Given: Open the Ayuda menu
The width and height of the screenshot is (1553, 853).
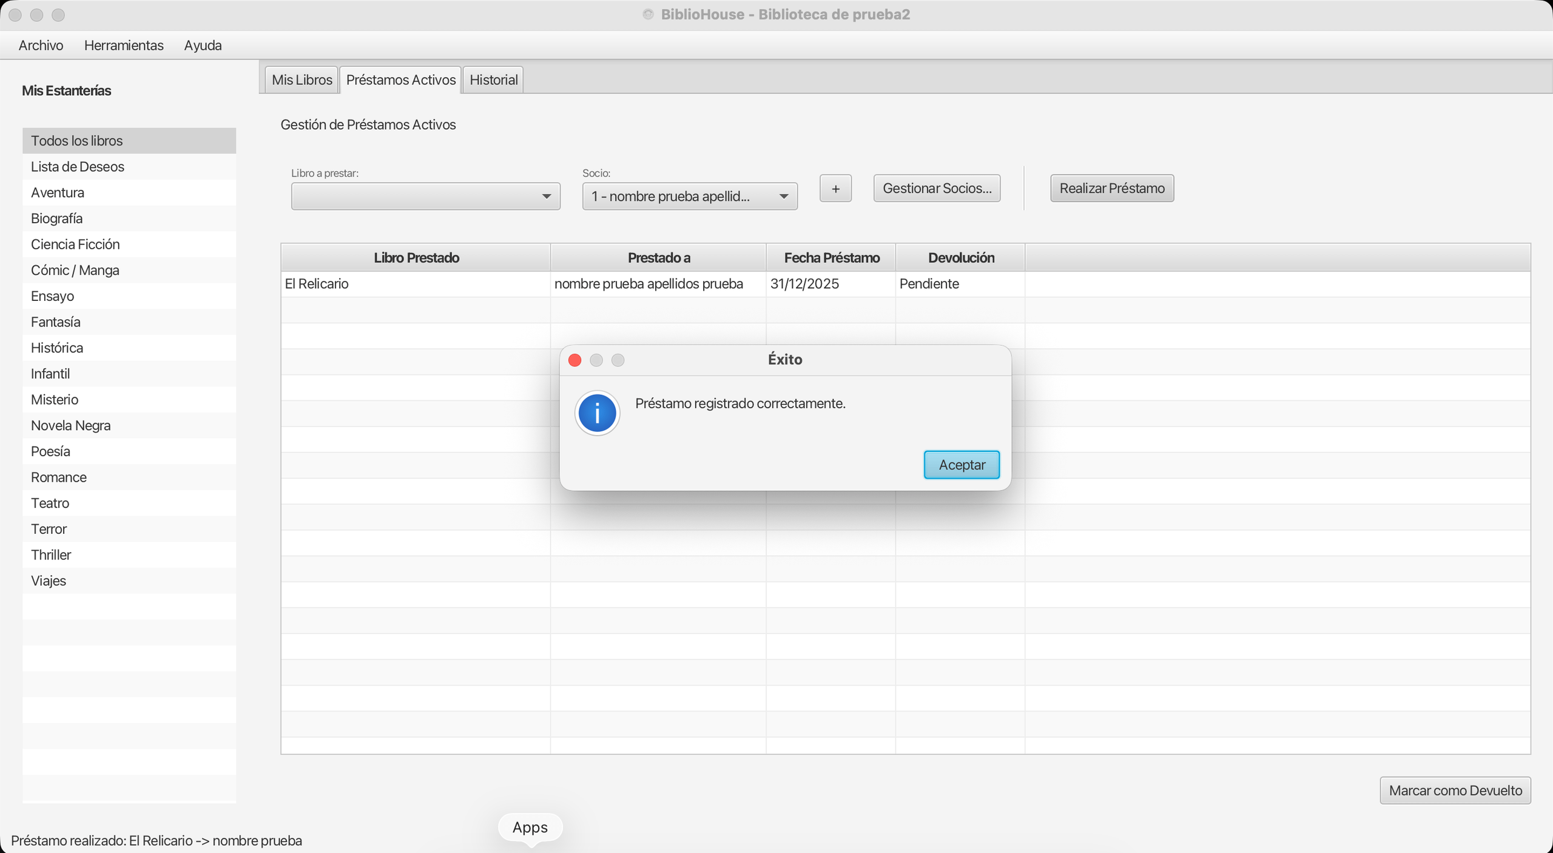Looking at the screenshot, I should (203, 46).
